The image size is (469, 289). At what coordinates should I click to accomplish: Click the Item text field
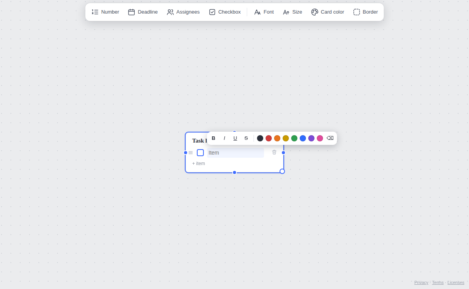235,153
